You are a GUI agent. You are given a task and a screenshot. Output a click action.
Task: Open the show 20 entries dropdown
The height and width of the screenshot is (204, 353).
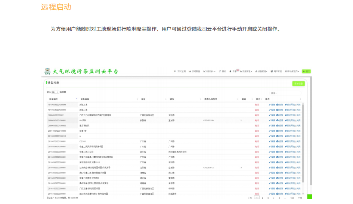55,92
